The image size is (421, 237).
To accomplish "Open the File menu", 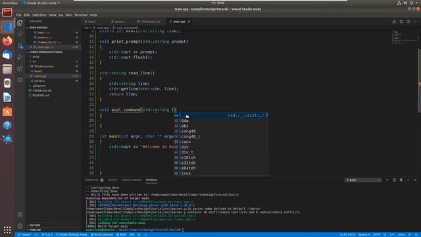I will (18, 14).
